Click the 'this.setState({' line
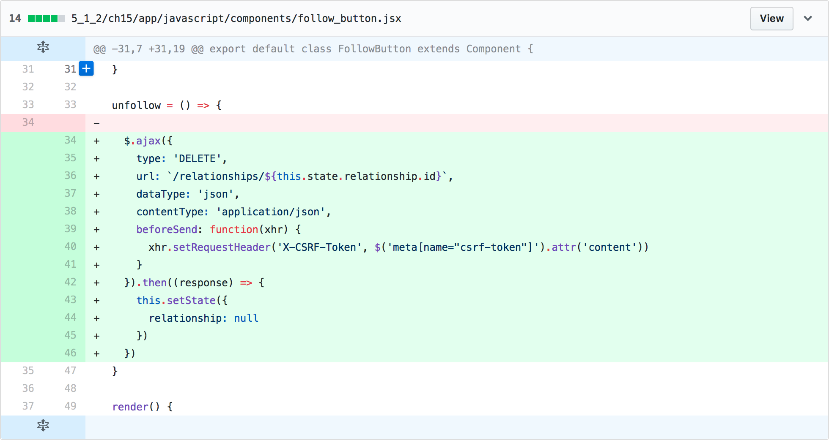Viewport: 829px width, 440px height. point(182,300)
